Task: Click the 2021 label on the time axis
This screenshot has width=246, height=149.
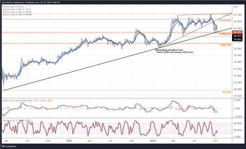Action: pyautogui.click(x=69, y=141)
